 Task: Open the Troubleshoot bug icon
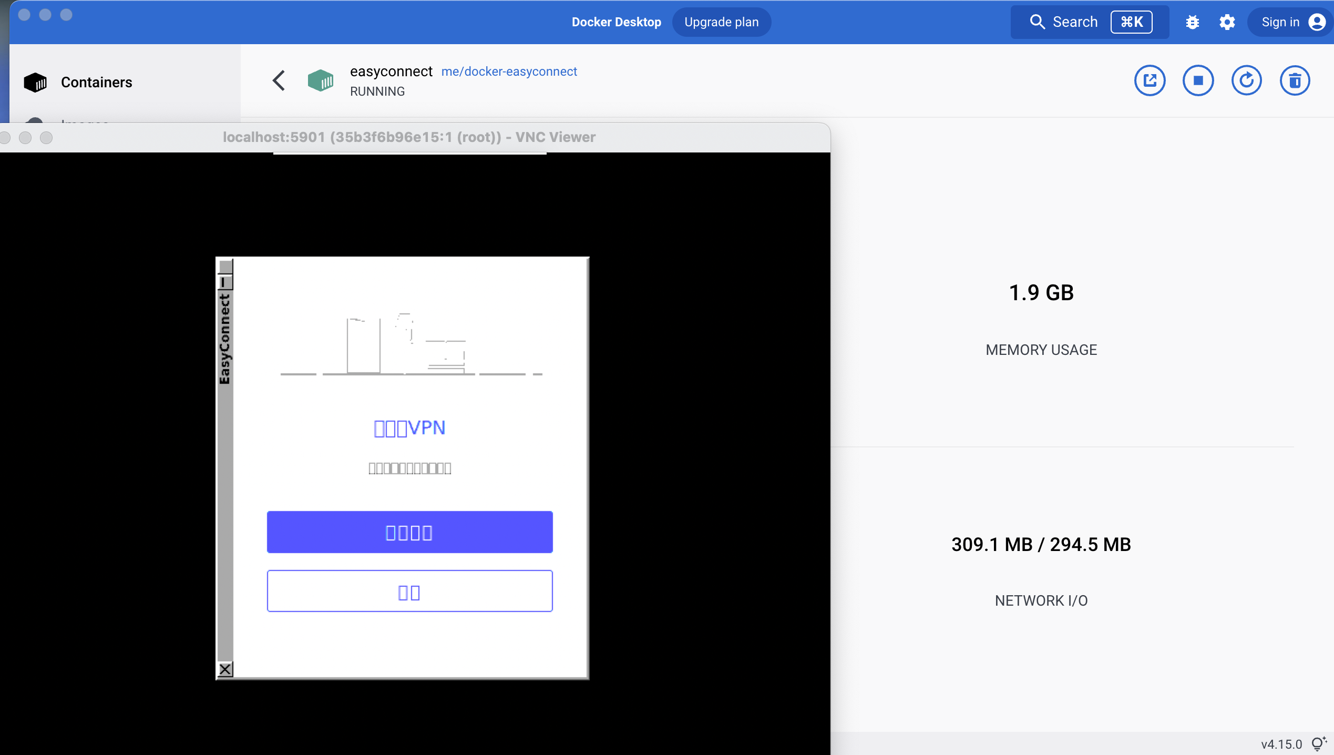(x=1192, y=22)
